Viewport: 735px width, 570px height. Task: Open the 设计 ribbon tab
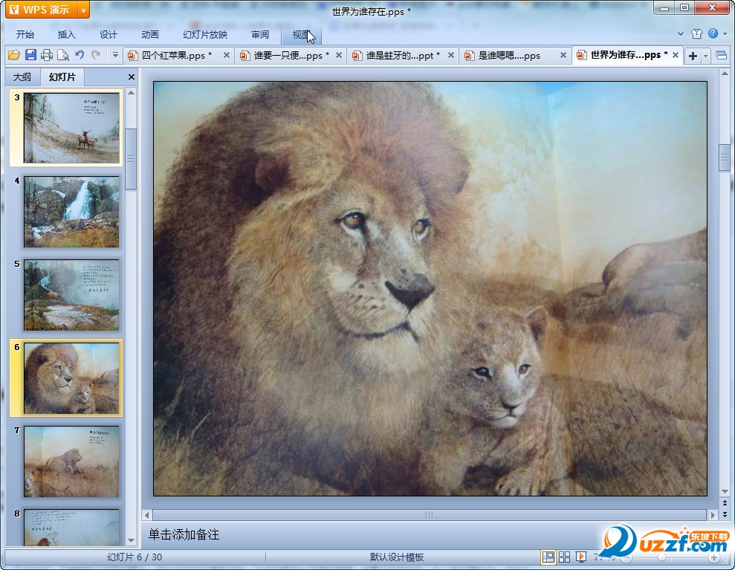click(x=108, y=35)
